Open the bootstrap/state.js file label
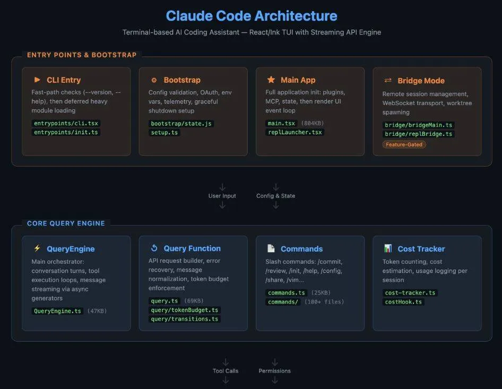The image size is (502, 389). 181,123
